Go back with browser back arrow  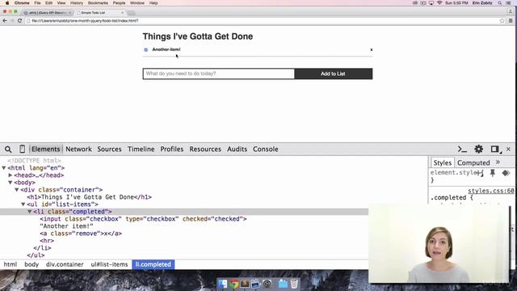tap(5, 20)
